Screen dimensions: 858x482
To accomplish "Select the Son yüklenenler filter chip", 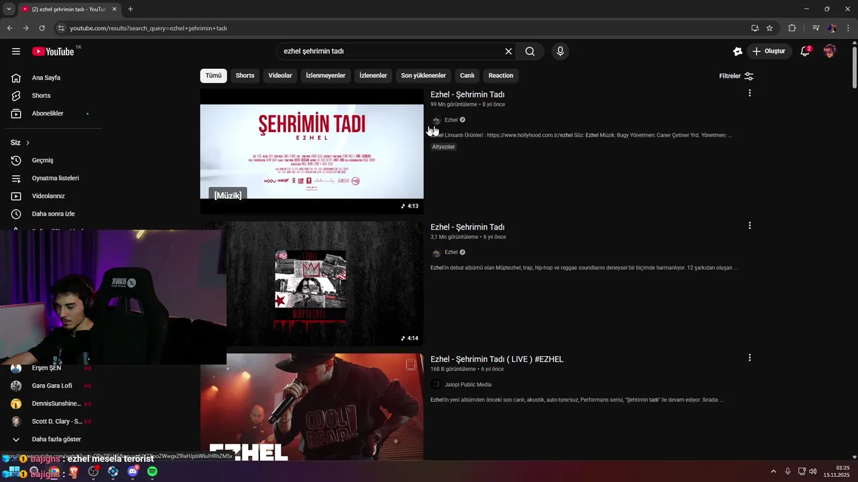I will point(424,76).
